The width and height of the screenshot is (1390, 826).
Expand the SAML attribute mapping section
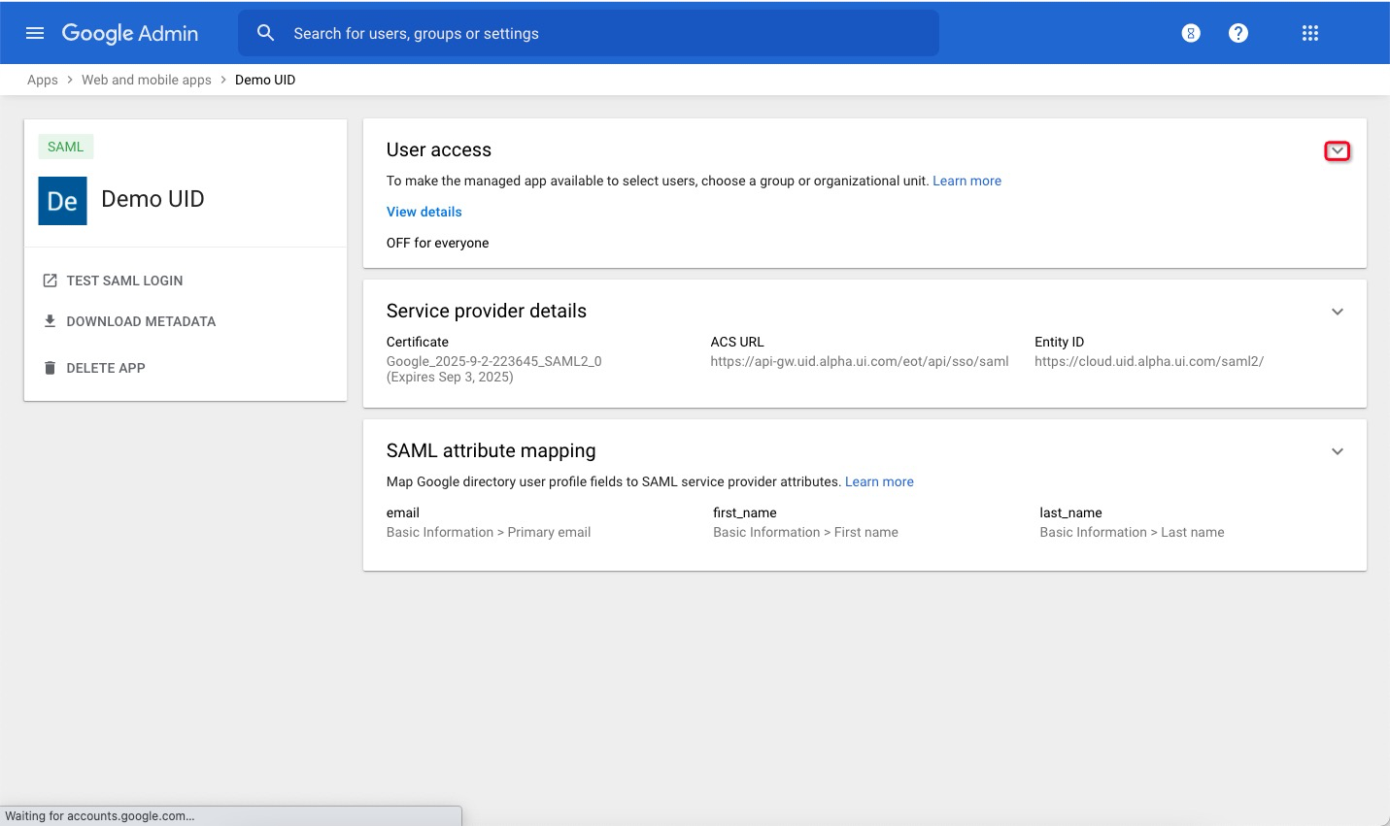[x=1338, y=451]
